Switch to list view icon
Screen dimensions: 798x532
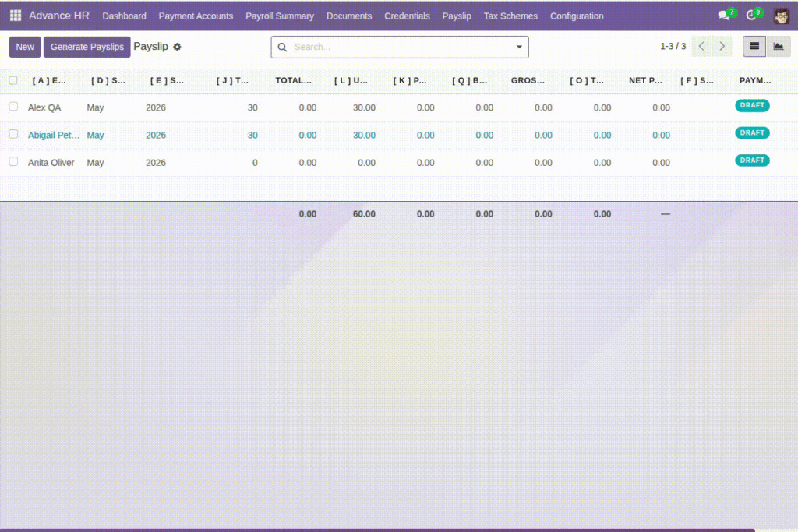pos(754,46)
